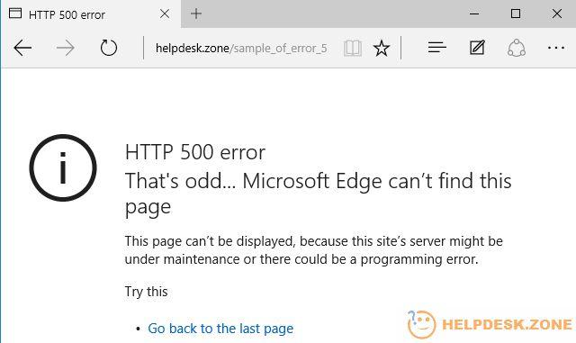Go back using the back arrow

[x=22, y=48]
